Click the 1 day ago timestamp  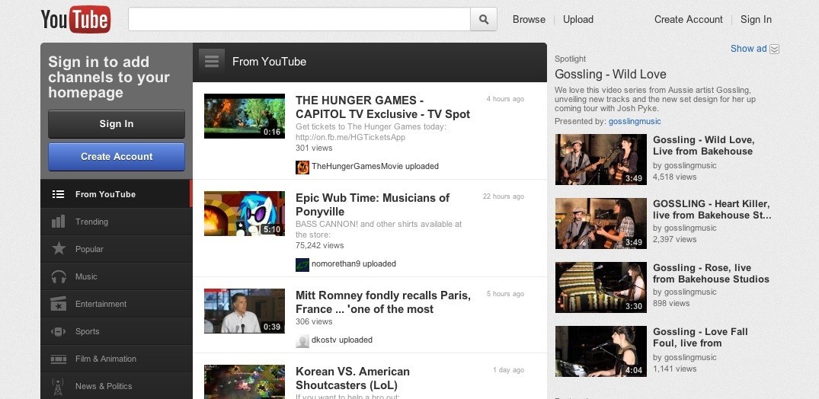click(x=508, y=370)
